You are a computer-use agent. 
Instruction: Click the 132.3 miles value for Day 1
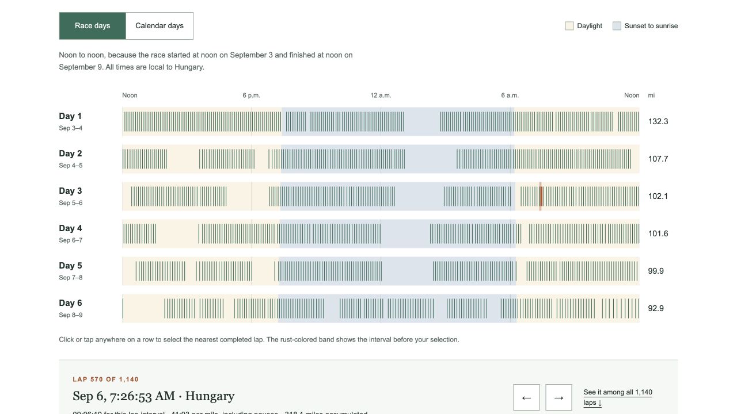tap(658, 121)
